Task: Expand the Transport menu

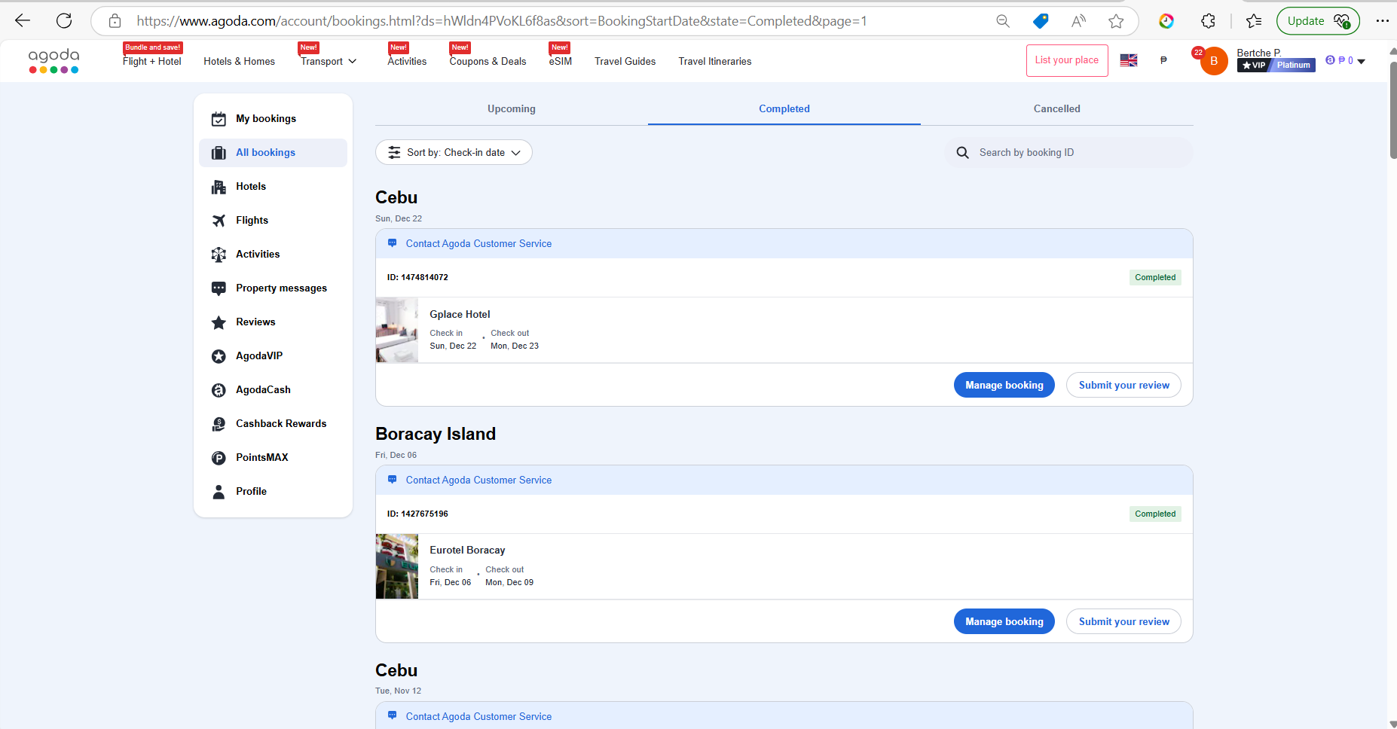Action: (x=329, y=61)
